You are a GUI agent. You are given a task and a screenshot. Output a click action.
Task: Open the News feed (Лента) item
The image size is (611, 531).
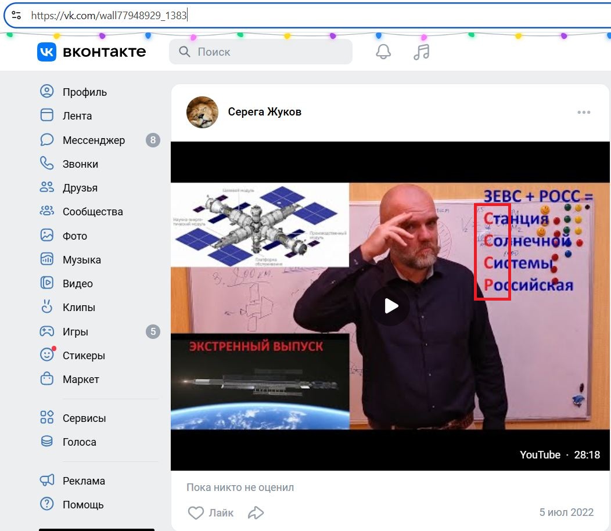tap(77, 116)
